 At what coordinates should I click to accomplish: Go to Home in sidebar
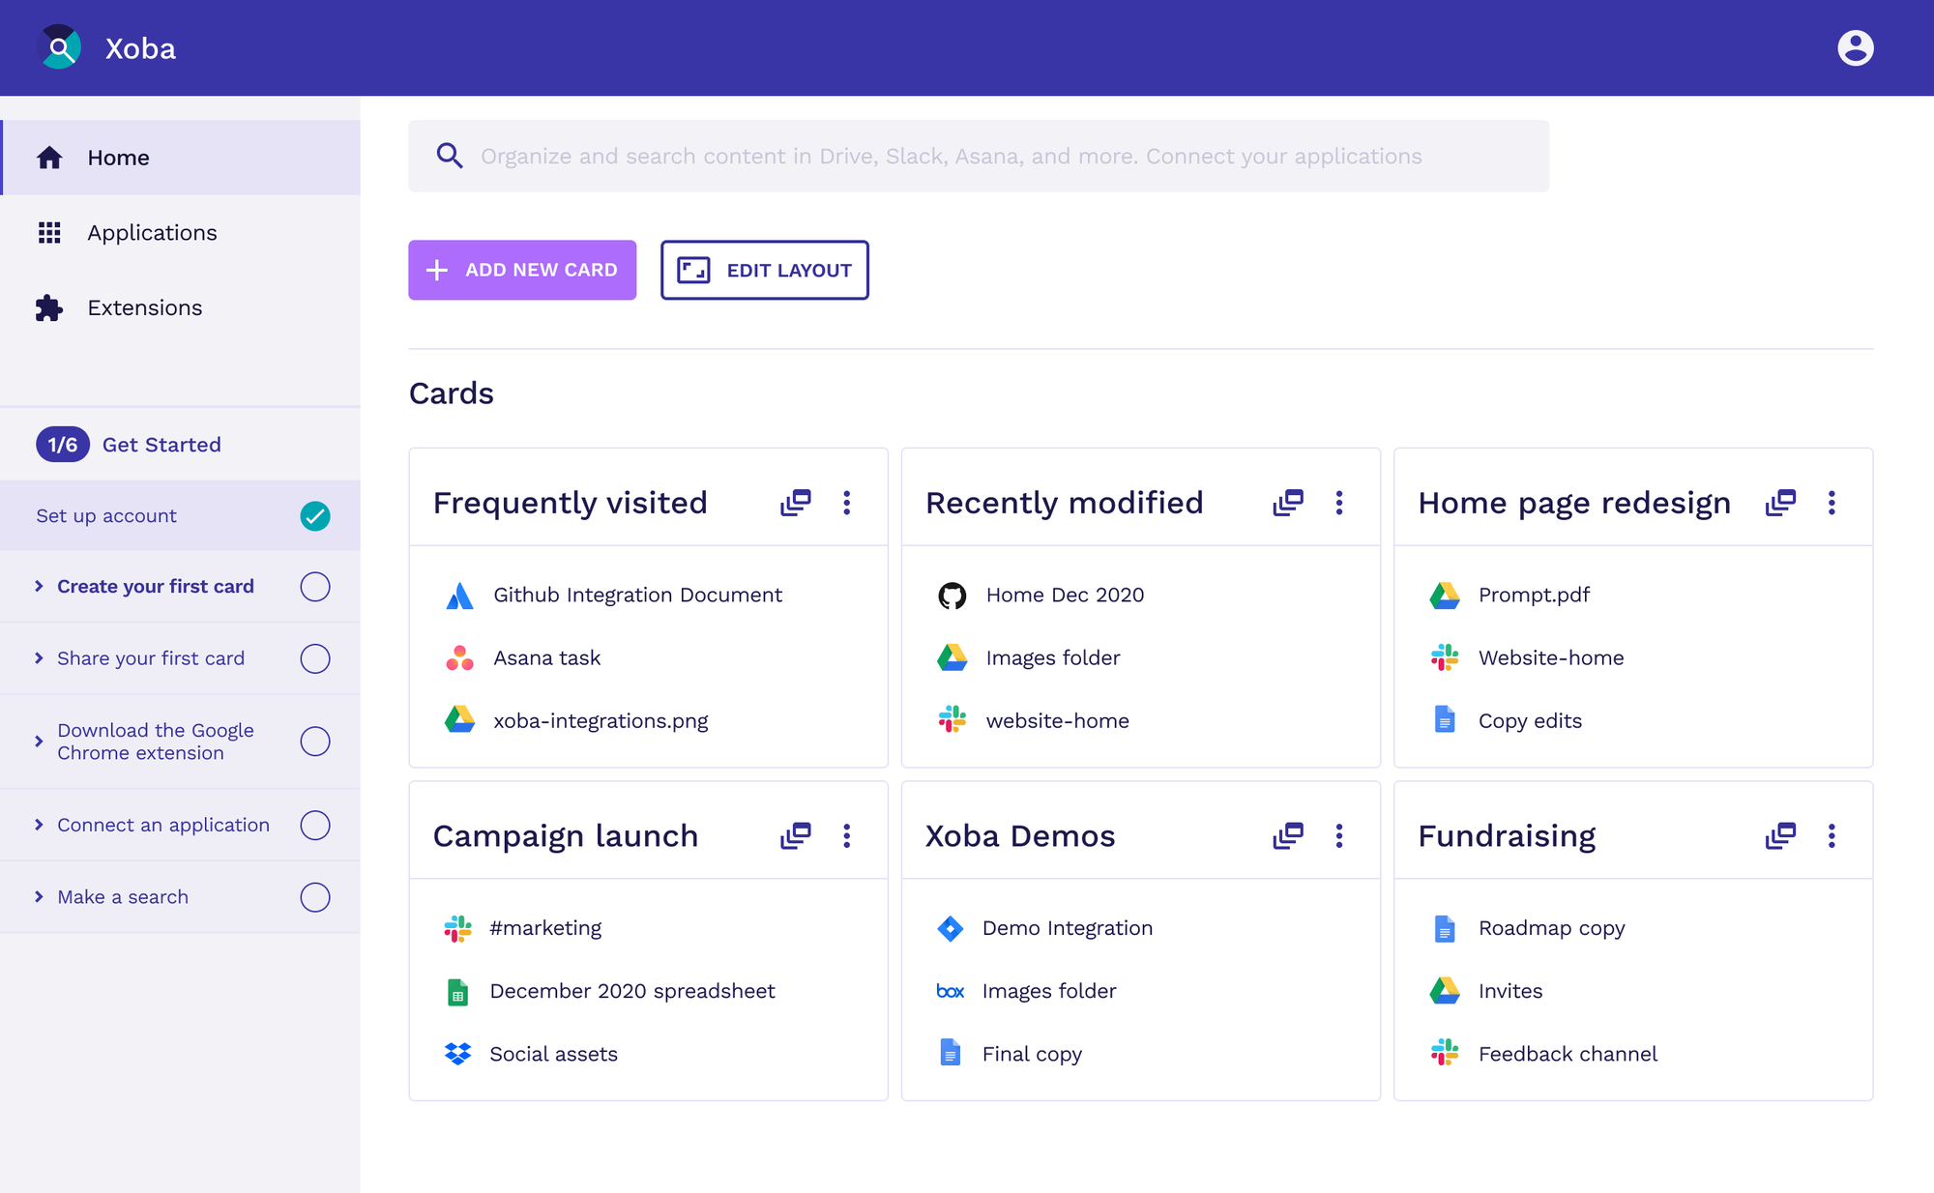click(180, 158)
